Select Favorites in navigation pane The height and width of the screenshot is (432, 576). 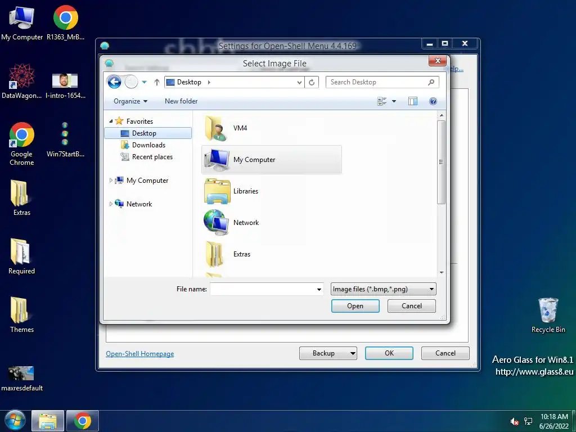tap(139, 121)
